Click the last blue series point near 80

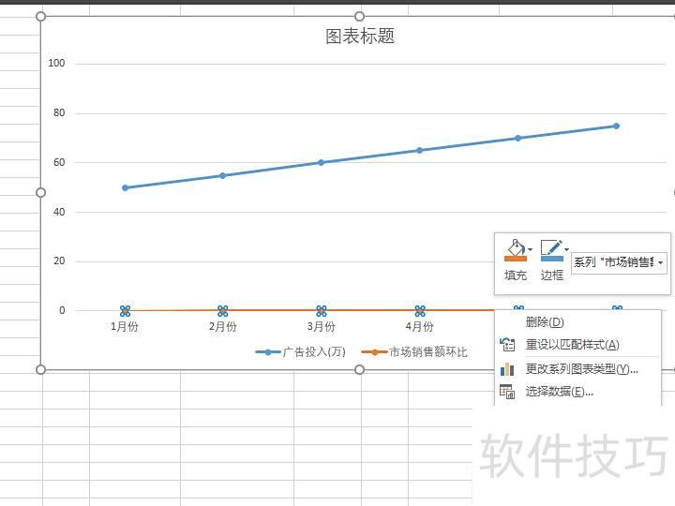(616, 126)
